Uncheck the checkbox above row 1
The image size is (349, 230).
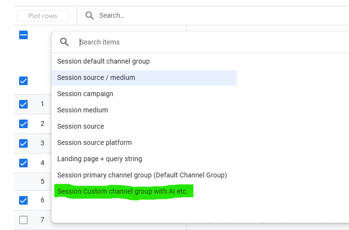coord(23,81)
